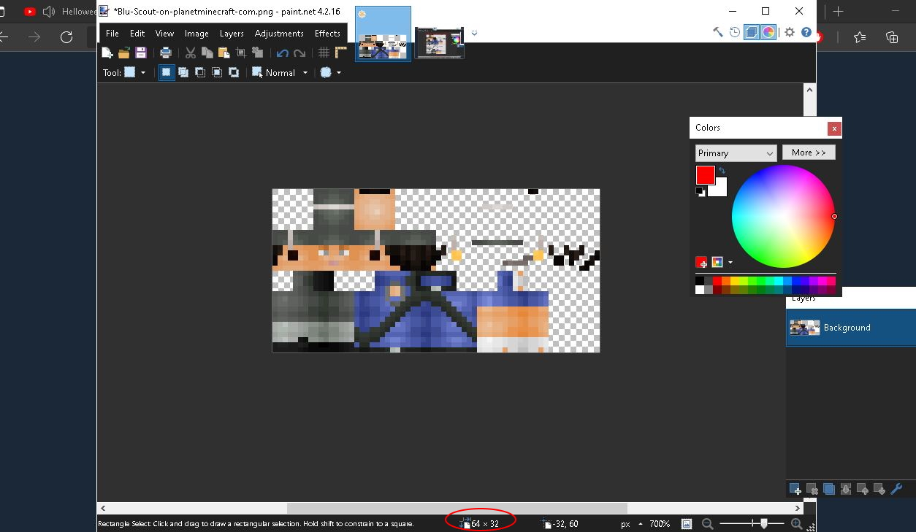
Task: Open the Primary color mode dropdown
Action: 735,153
